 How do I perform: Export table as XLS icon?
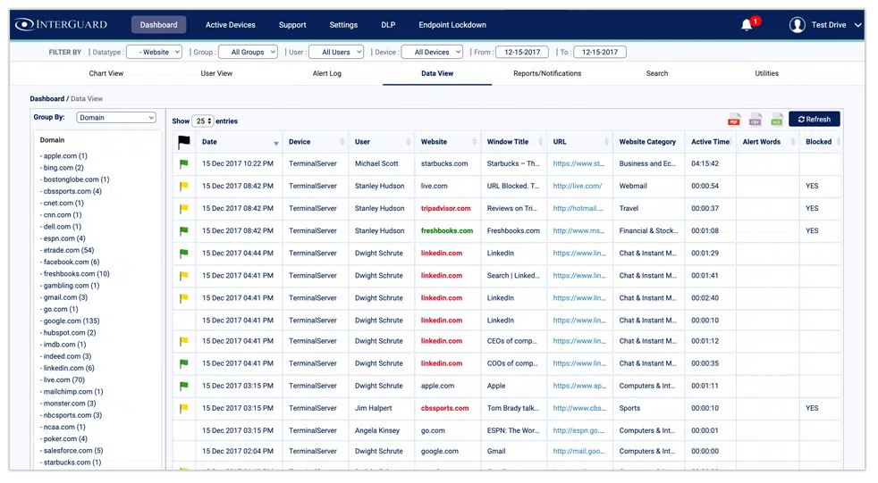[777, 119]
